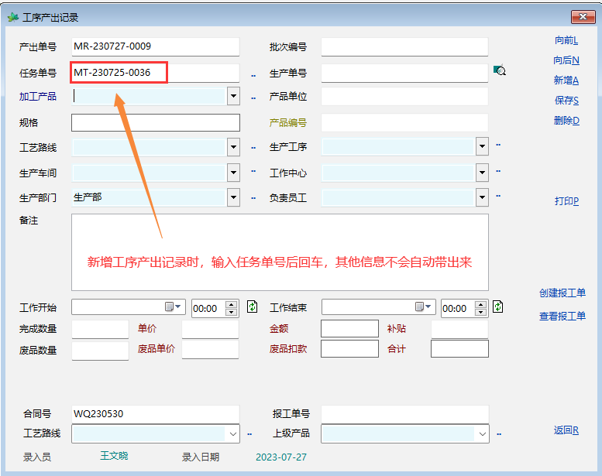Expand the 加工产品 dropdown
This screenshot has width=602, height=476.
pyautogui.click(x=233, y=96)
